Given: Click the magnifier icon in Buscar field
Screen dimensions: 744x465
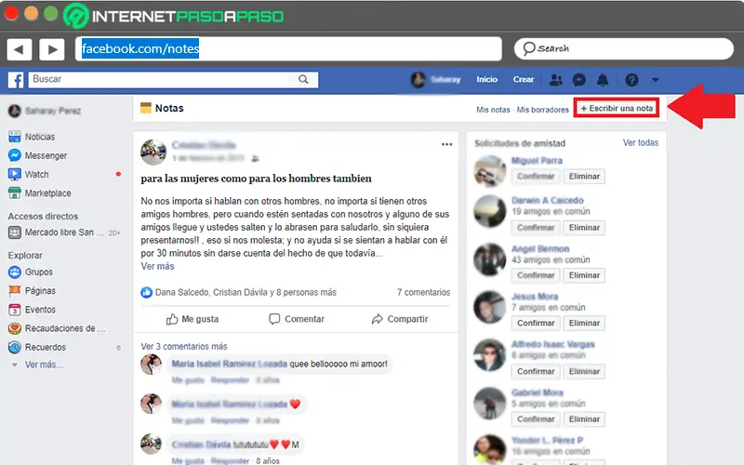Looking at the screenshot, I should (x=303, y=79).
